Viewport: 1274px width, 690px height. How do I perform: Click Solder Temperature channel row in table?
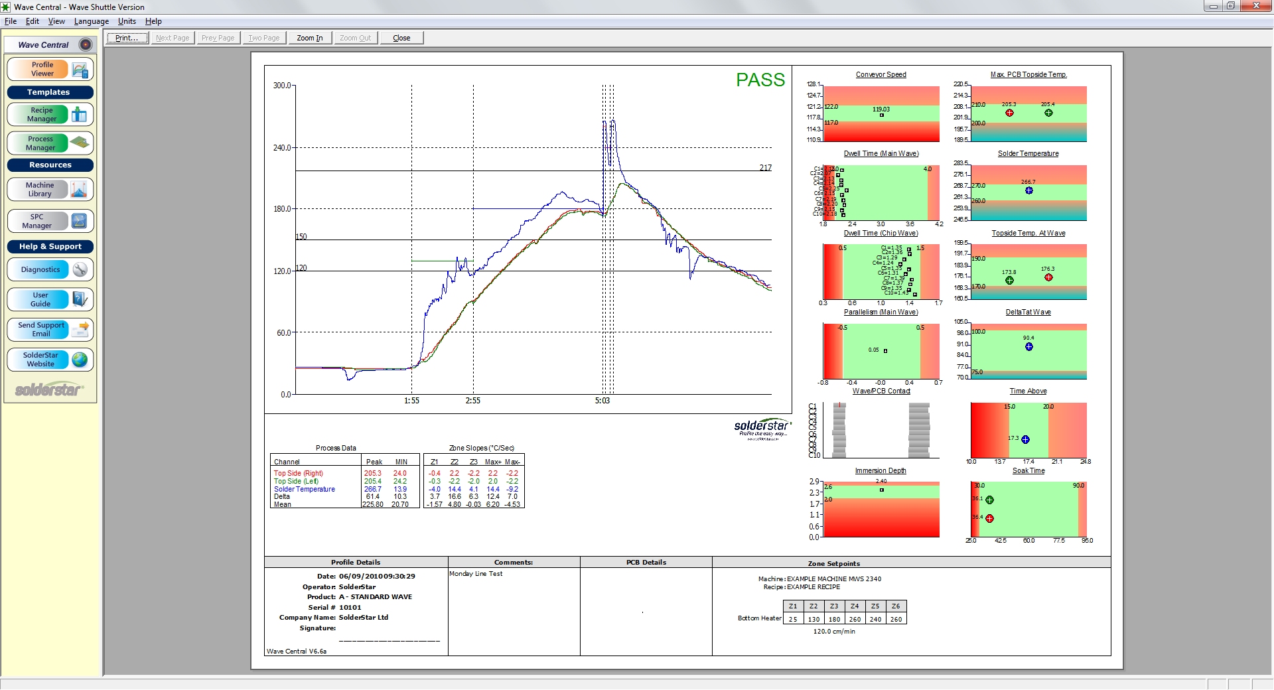[345, 489]
